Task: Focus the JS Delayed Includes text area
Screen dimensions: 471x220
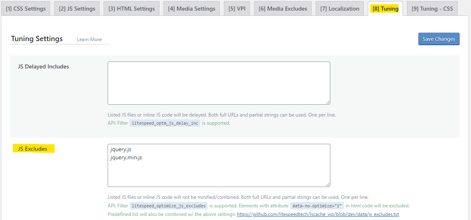Action: pos(219,83)
